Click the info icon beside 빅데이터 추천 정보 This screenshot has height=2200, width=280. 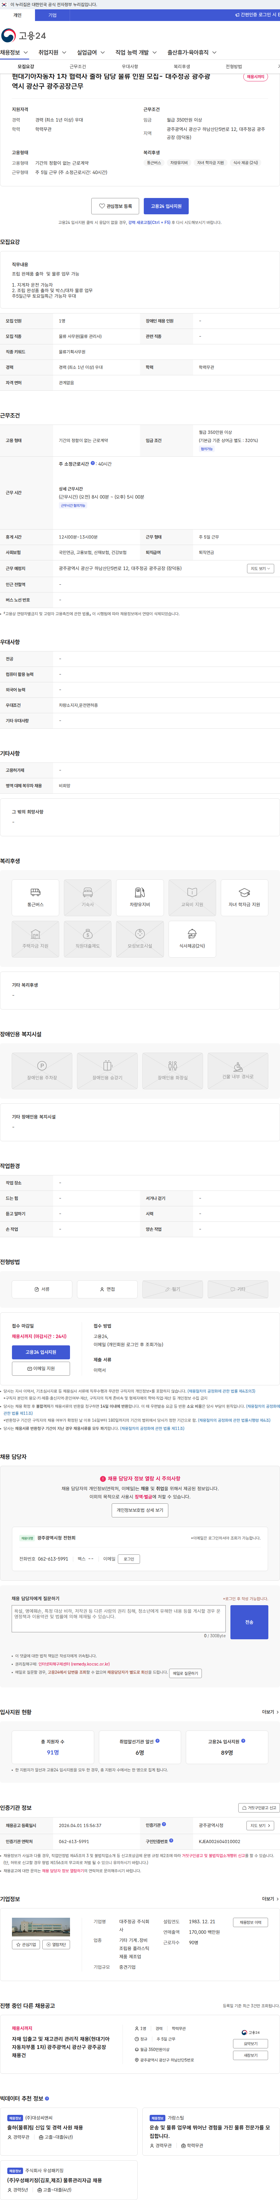(x=47, y=2098)
